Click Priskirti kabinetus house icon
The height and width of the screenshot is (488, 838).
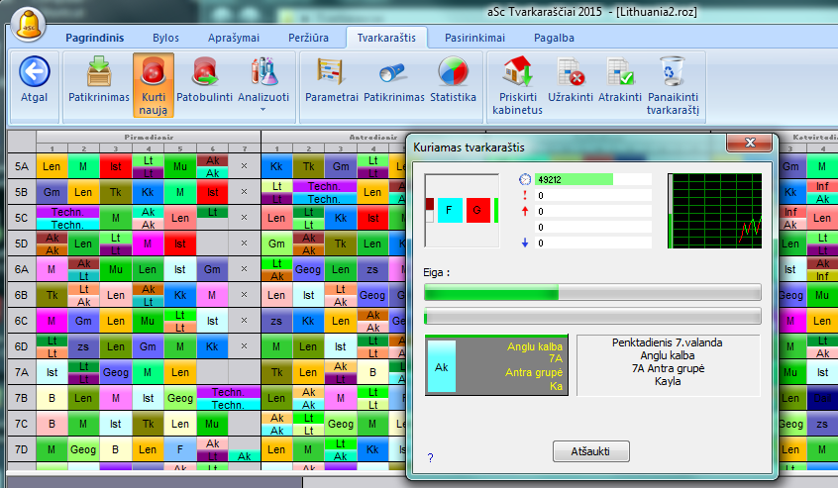pyautogui.click(x=517, y=71)
